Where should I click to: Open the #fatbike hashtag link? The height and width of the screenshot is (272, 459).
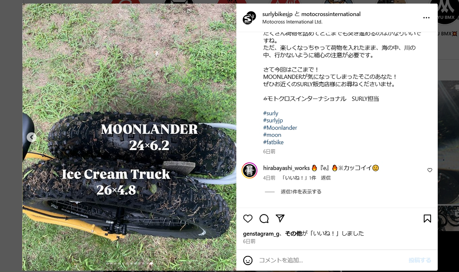pyautogui.click(x=273, y=143)
